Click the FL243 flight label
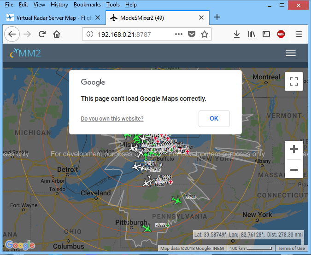This screenshot has width=311, height=255. pos(180,152)
